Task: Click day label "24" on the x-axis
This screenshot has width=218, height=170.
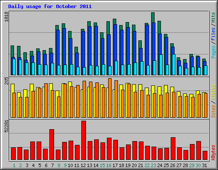Action: (160, 165)
